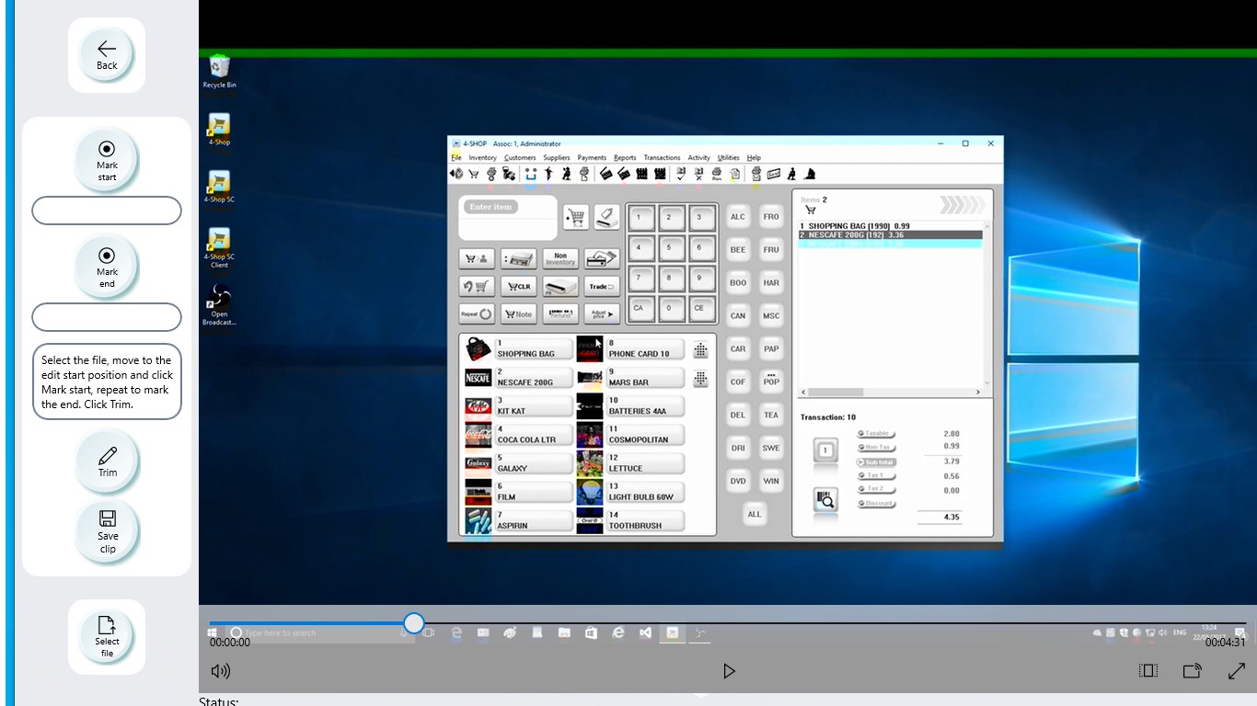The height and width of the screenshot is (706, 1257).
Task: Focus the field below Mark end
Action: click(x=107, y=317)
